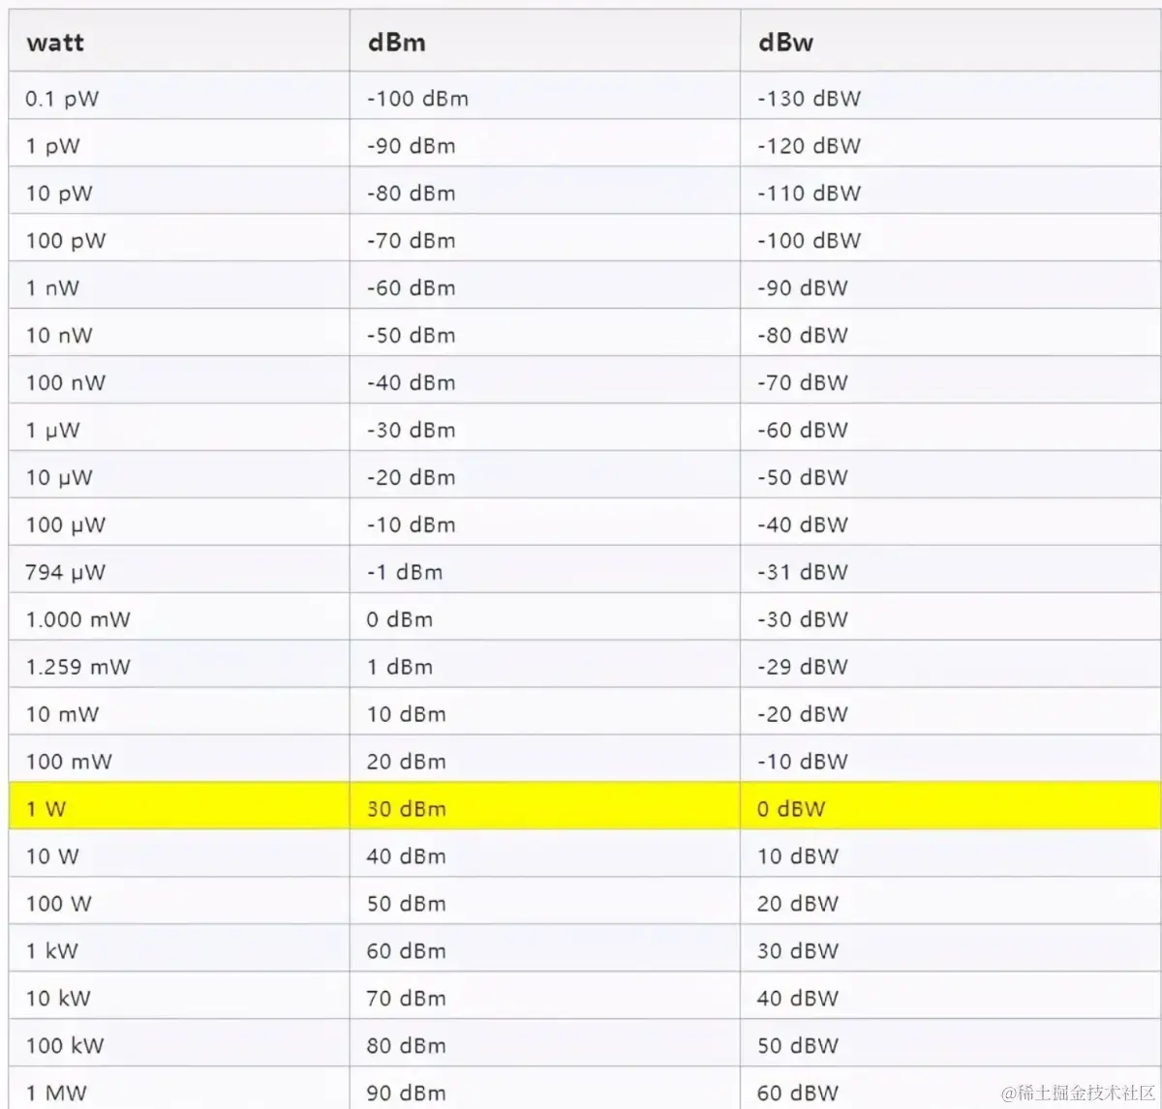Select the '90 dBm' cell

(x=545, y=1090)
